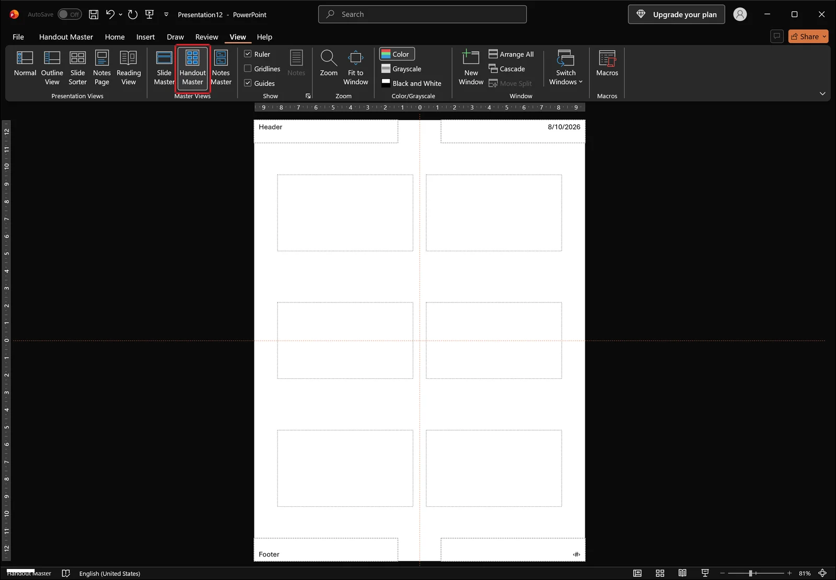Viewport: 836px width, 580px height.
Task: Choose Grayscale view mode
Action: [x=401, y=68]
